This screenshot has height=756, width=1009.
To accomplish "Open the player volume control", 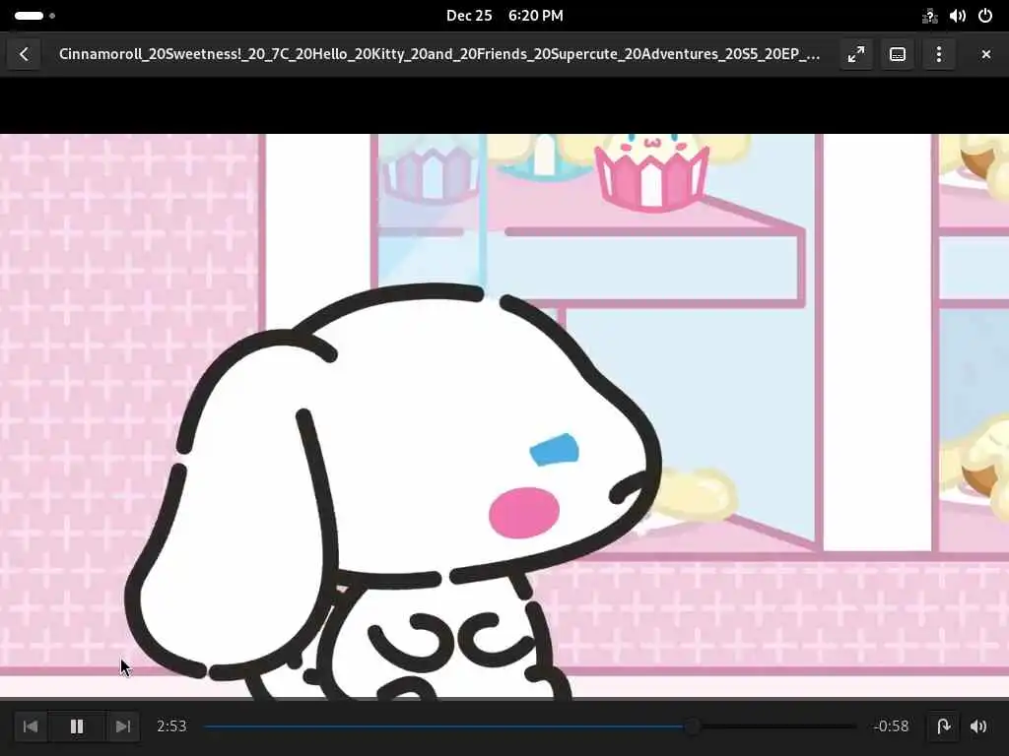I will (978, 726).
